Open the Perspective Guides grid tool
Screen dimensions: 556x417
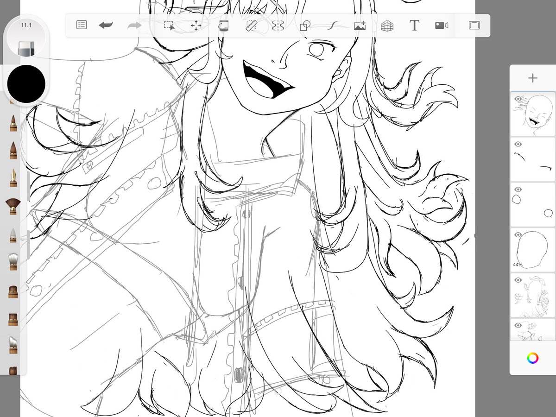tap(386, 25)
